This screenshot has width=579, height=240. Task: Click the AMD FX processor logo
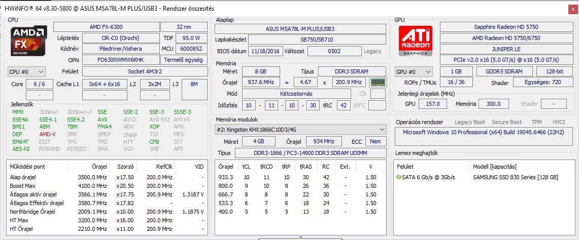click(x=29, y=41)
